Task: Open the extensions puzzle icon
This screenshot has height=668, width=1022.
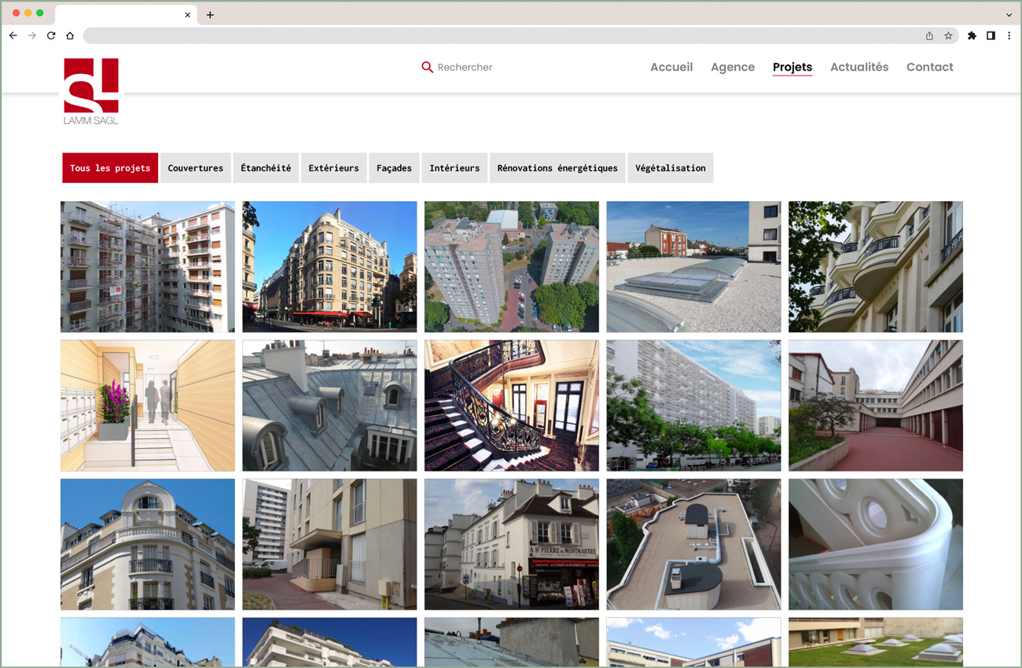Action: tap(972, 35)
